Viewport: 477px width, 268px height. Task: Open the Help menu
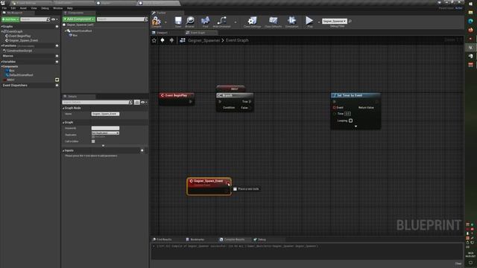pyautogui.click(x=70, y=8)
